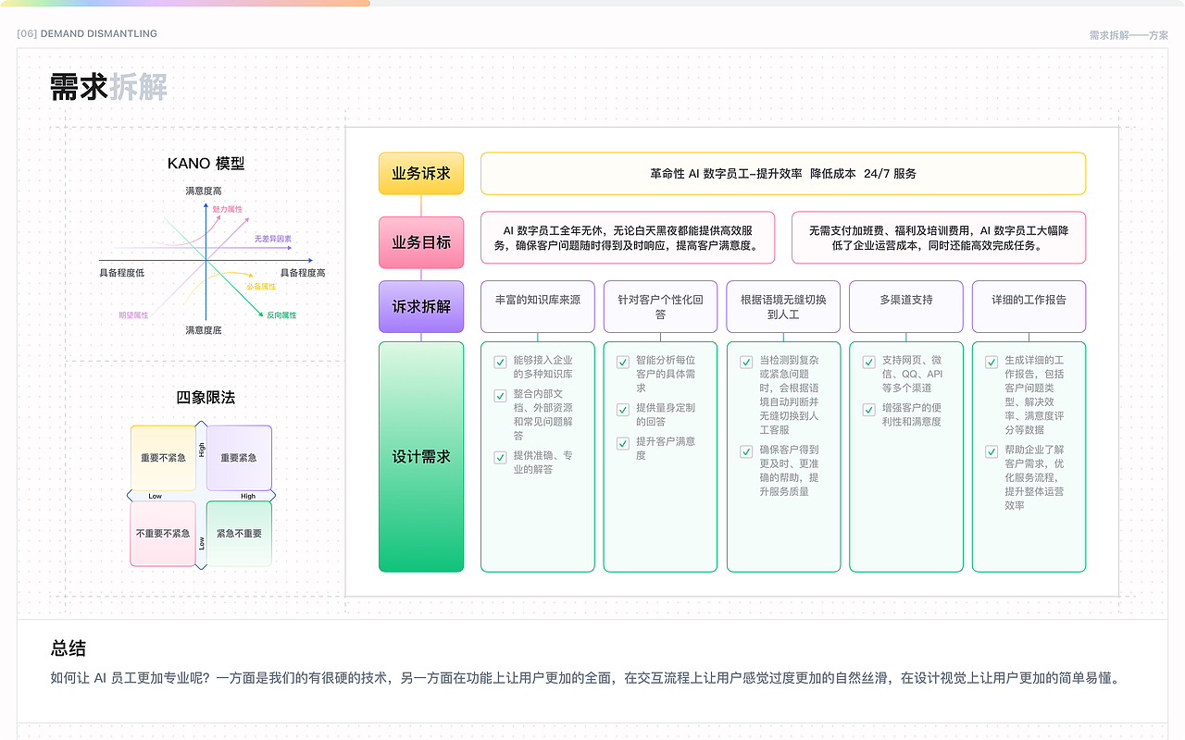The height and width of the screenshot is (740, 1185).
Task: Check the box for 能够接入企业的多种知识库
Action: 500,363
